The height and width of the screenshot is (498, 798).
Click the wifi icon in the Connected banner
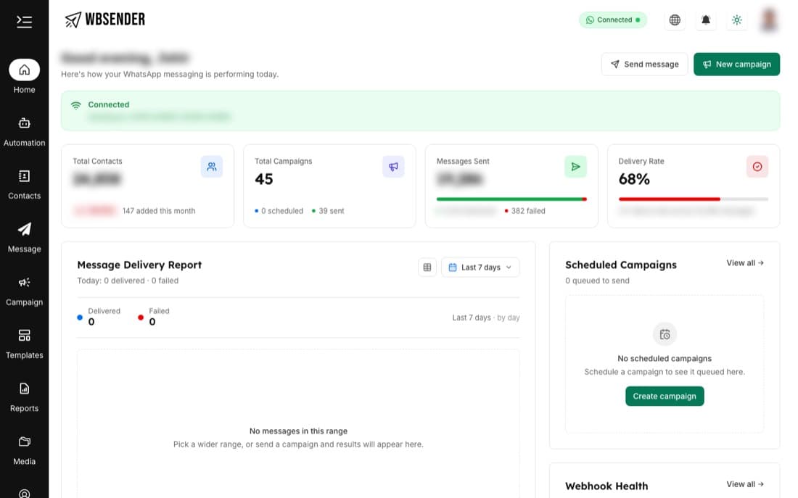(76, 105)
